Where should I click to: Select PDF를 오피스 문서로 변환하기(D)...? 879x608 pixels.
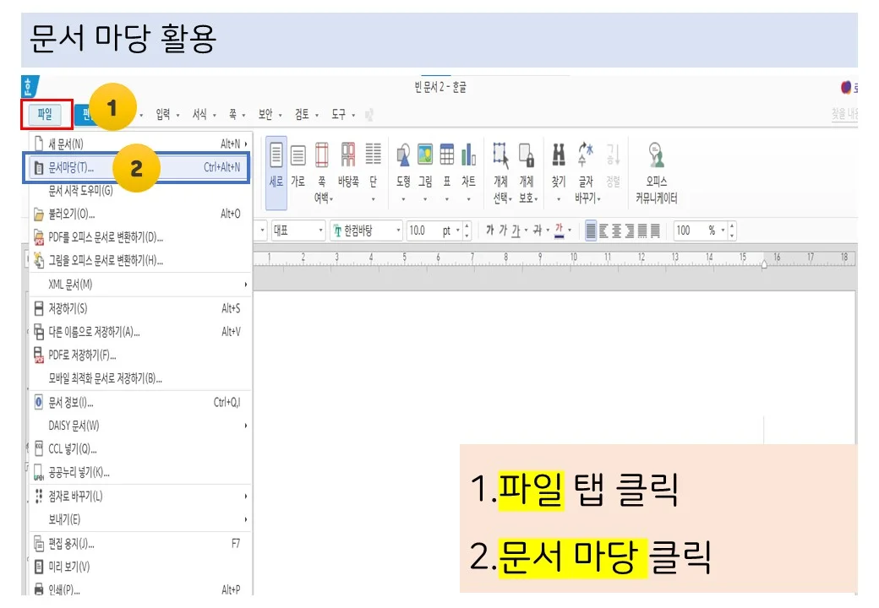click(x=140, y=237)
